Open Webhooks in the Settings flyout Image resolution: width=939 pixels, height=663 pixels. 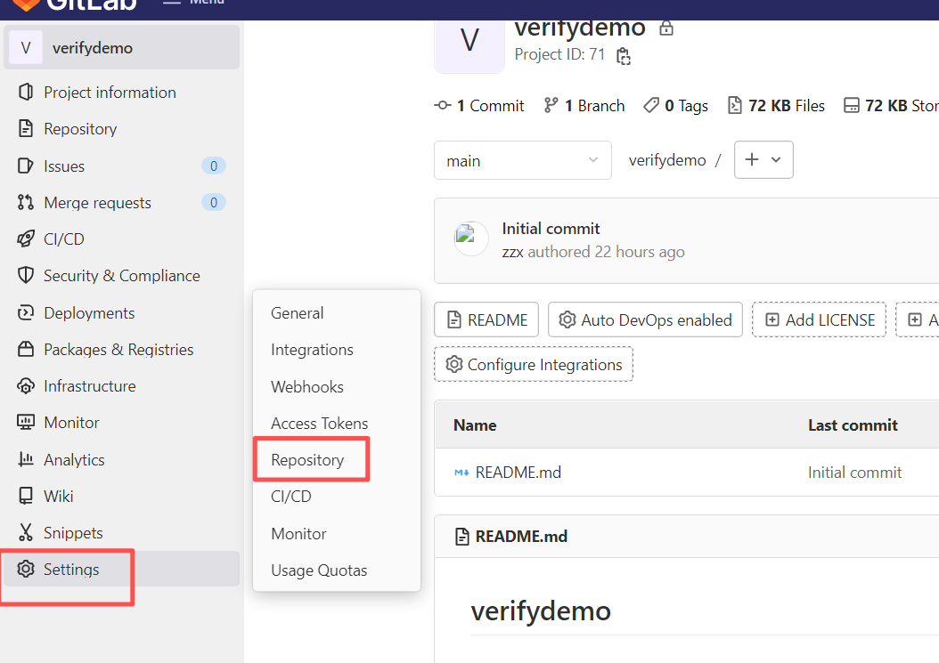(307, 386)
